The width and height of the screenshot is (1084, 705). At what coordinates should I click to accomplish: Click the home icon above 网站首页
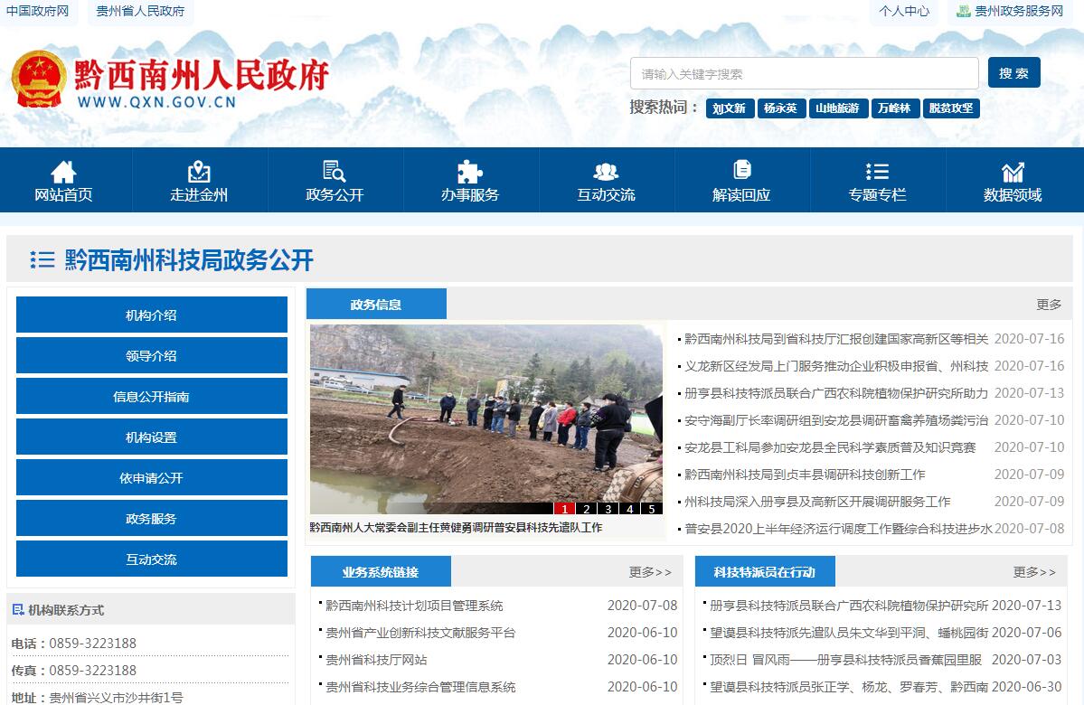coord(63,171)
